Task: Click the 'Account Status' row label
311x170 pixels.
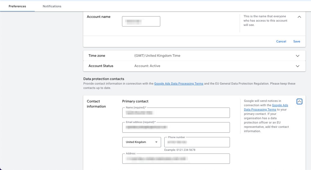Action: pos(101,66)
